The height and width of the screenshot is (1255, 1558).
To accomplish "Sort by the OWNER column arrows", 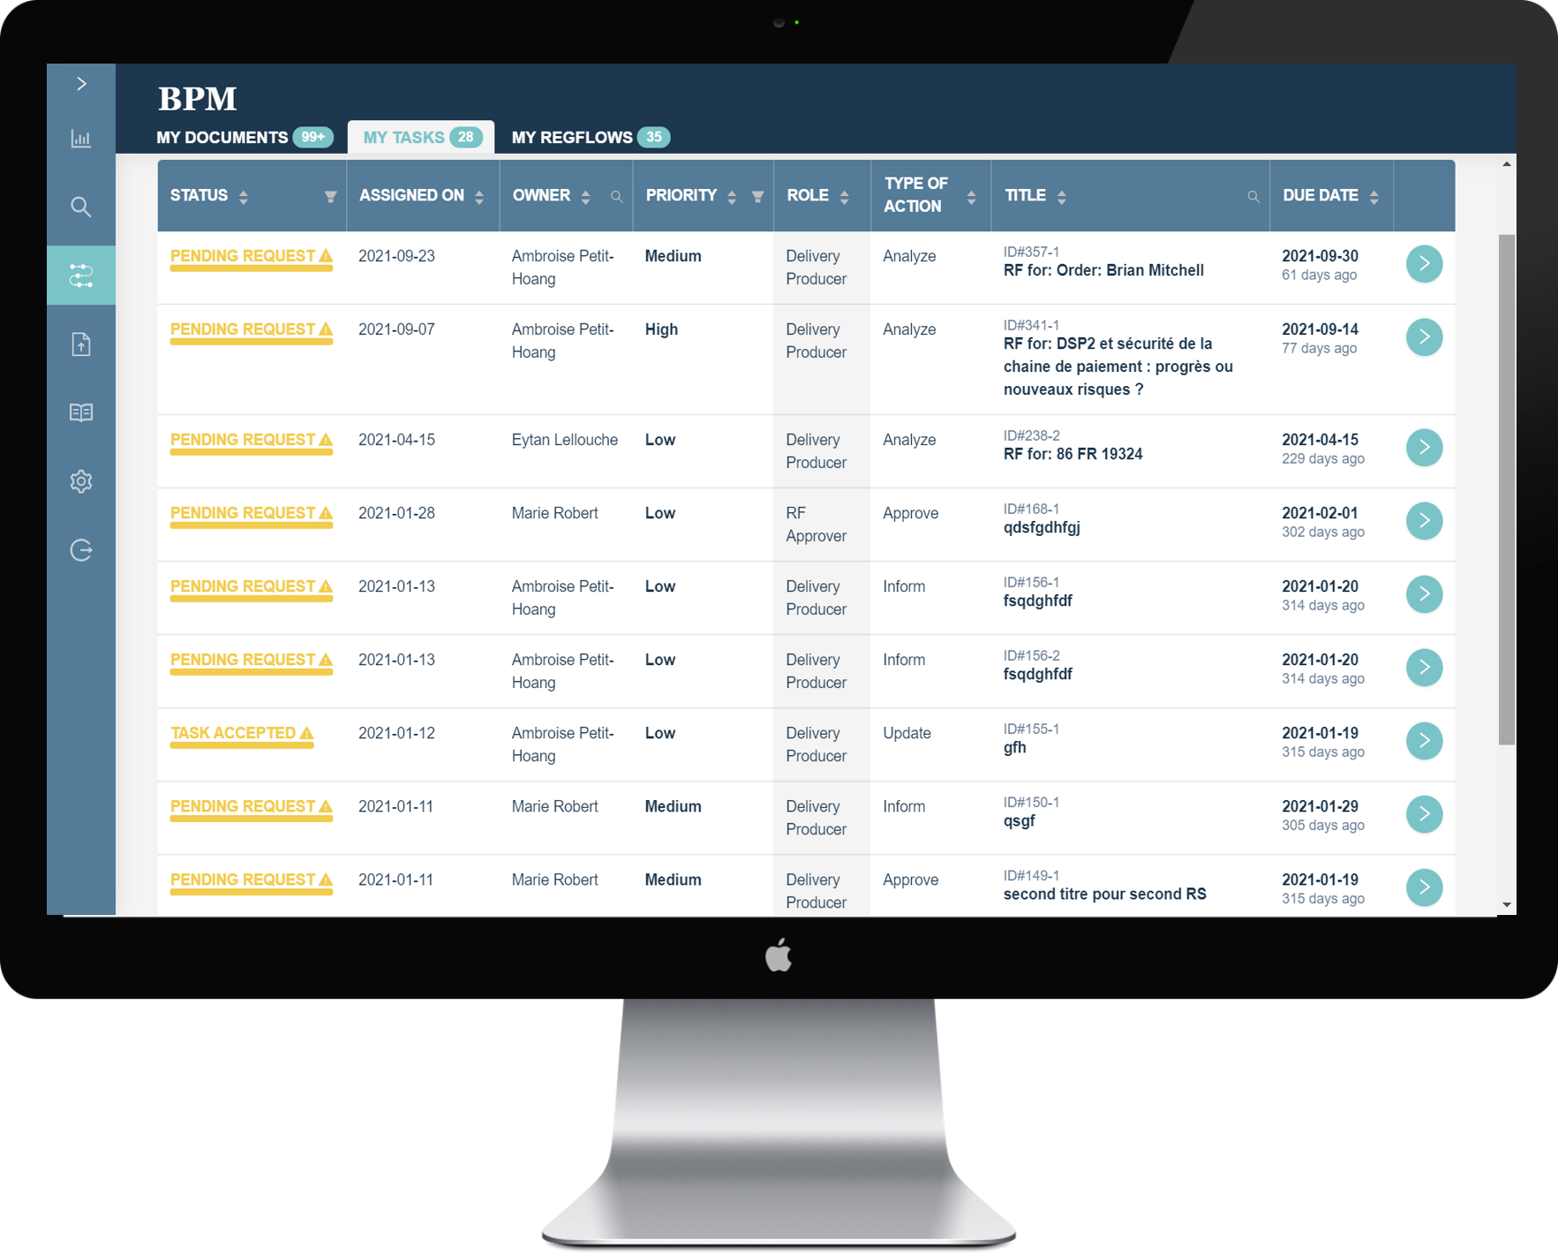I will [585, 197].
